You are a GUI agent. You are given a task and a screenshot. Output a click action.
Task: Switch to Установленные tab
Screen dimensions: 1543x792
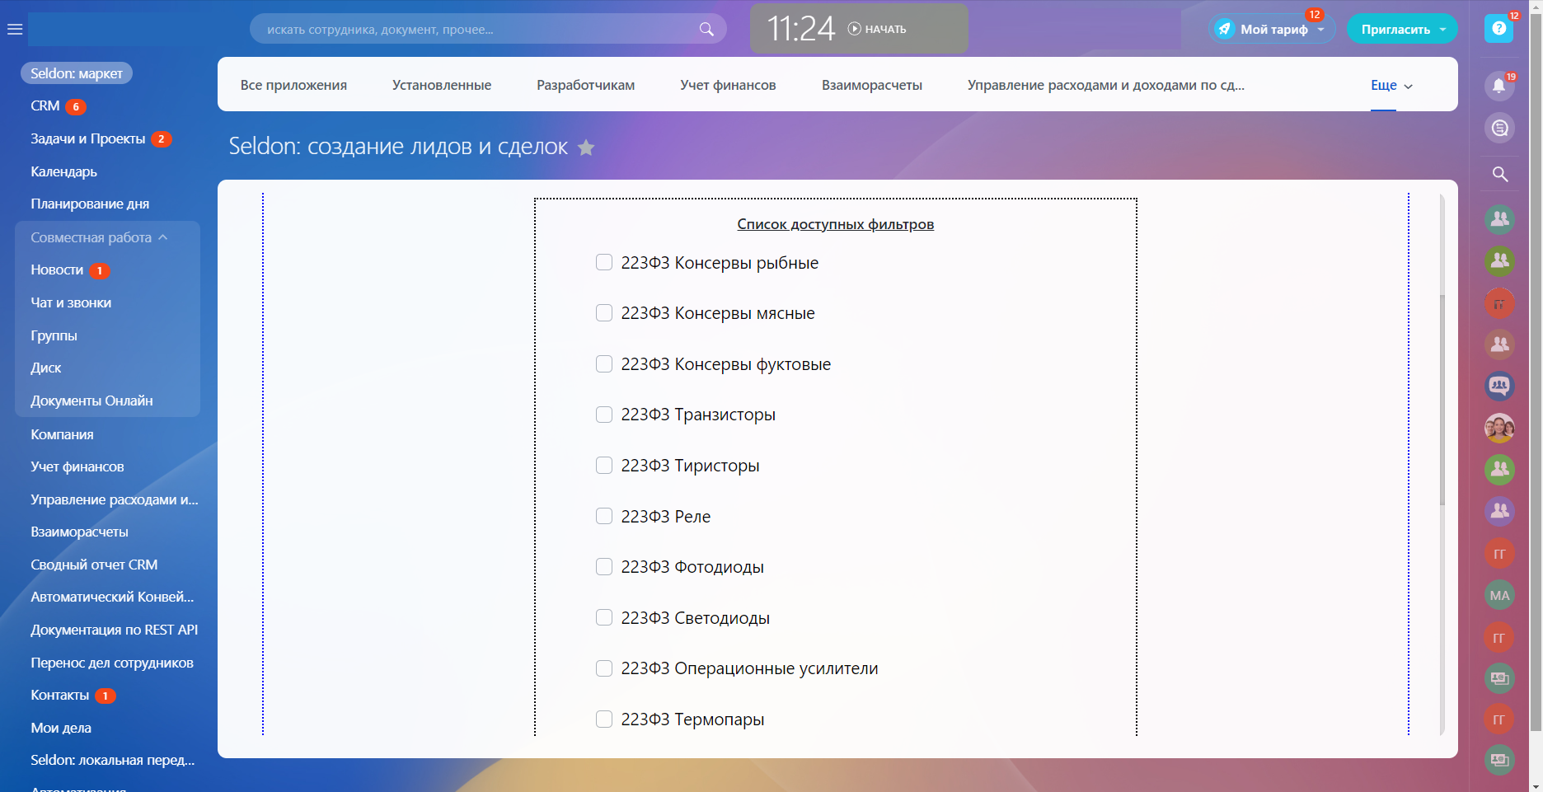(442, 85)
